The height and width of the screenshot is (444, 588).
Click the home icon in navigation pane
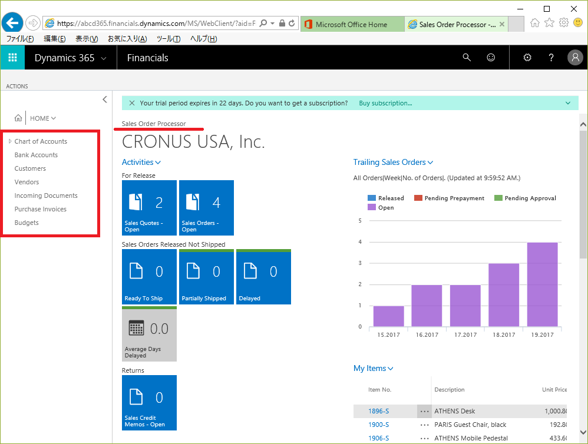[x=18, y=118]
